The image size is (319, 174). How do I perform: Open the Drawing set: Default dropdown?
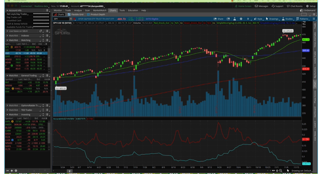point(302,171)
